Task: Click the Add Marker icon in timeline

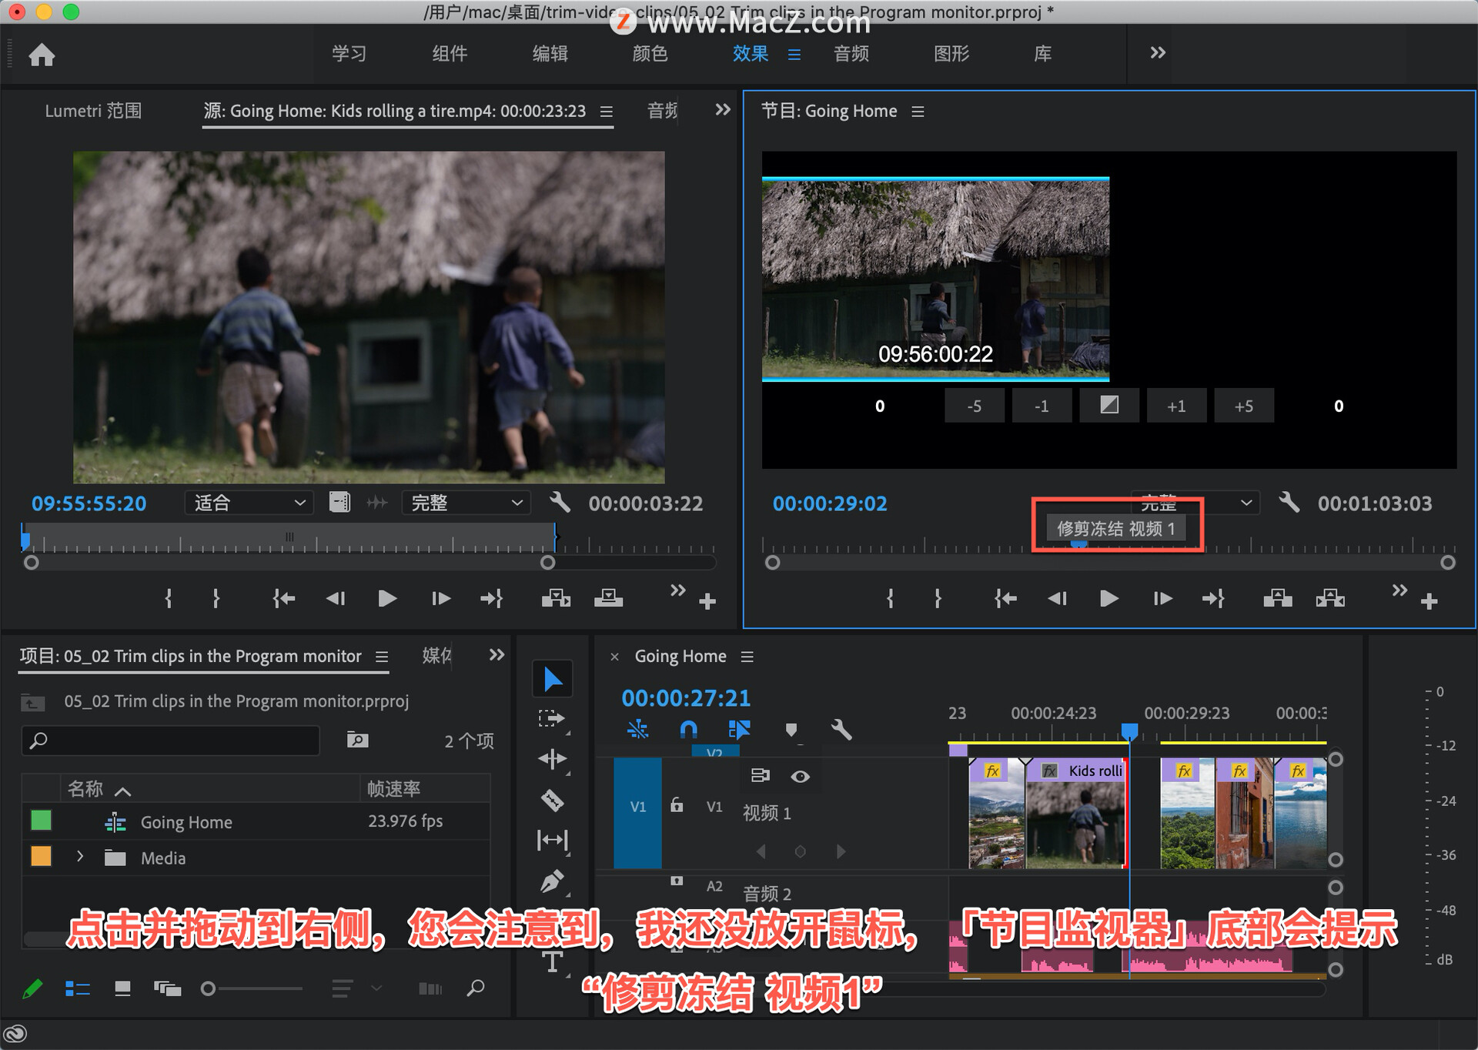Action: (x=791, y=729)
